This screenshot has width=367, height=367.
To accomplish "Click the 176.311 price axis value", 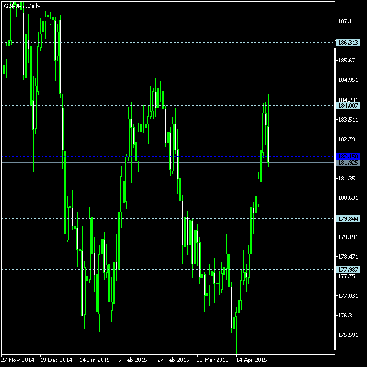I will [x=348, y=316].
